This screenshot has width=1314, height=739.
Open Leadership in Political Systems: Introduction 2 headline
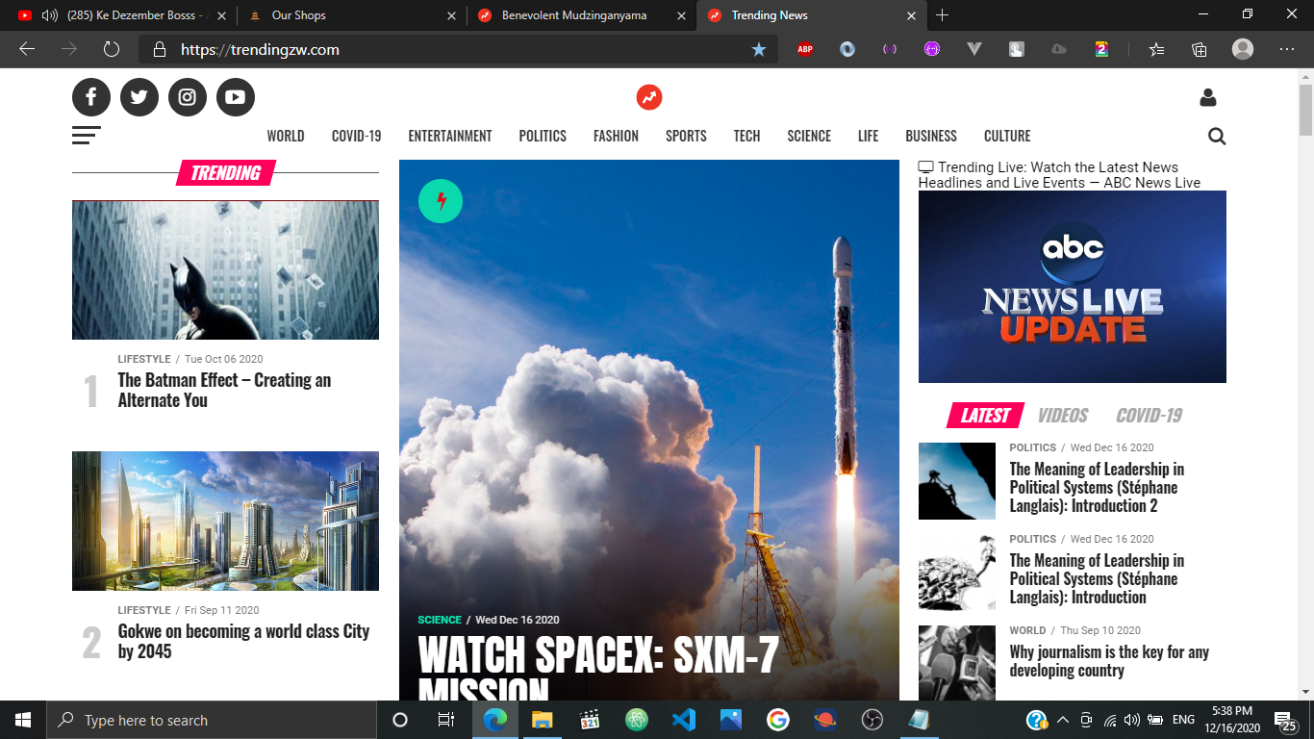click(1097, 487)
